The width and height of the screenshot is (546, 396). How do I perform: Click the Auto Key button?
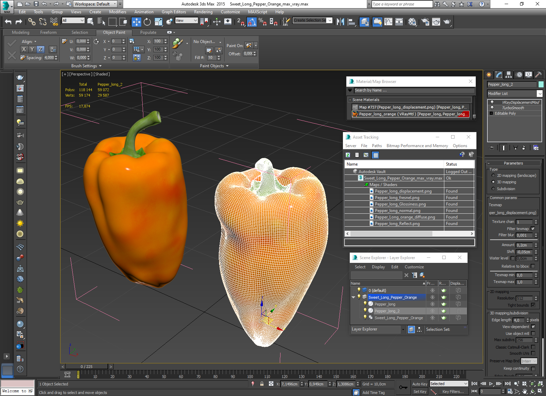[419, 384]
